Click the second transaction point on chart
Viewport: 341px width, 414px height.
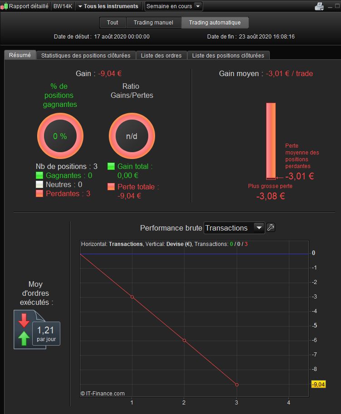(x=184, y=341)
